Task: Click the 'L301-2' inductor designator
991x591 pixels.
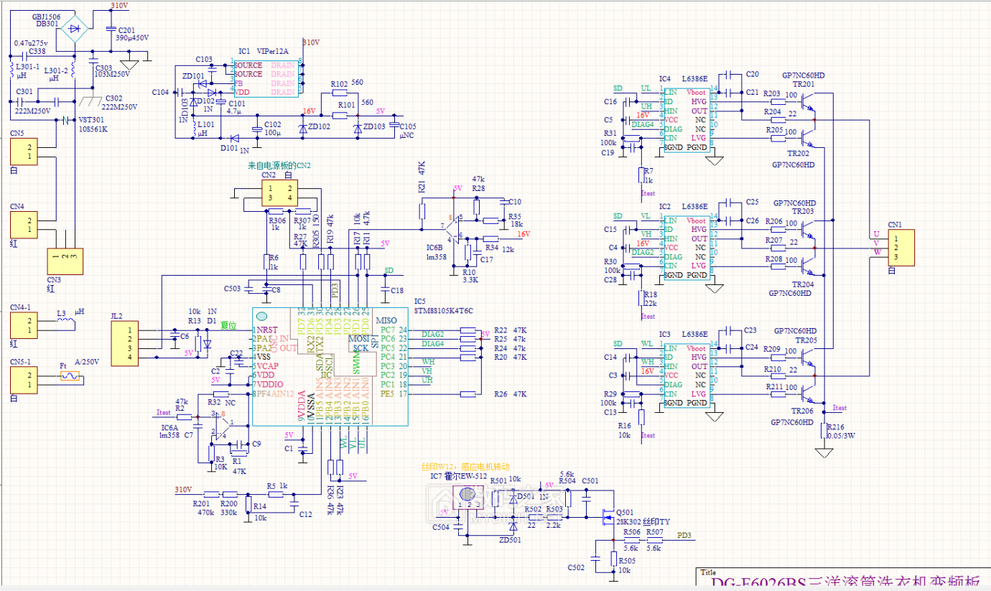Action: (x=55, y=70)
